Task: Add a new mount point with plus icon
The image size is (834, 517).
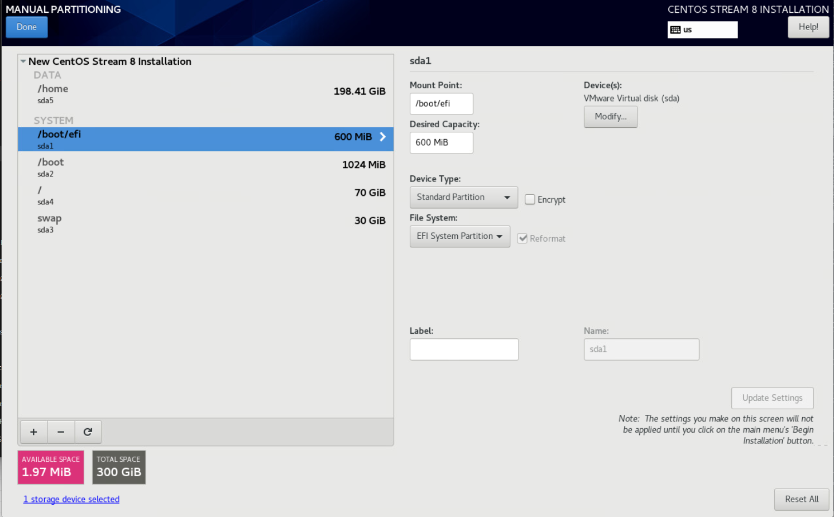Action: 33,432
